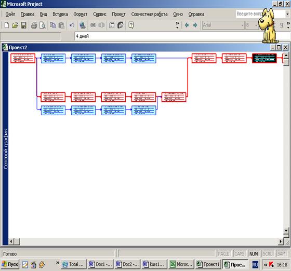Viewport: 291px width, 271px height.
Task: Click the Пуск start button
Action: click(10, 264)
